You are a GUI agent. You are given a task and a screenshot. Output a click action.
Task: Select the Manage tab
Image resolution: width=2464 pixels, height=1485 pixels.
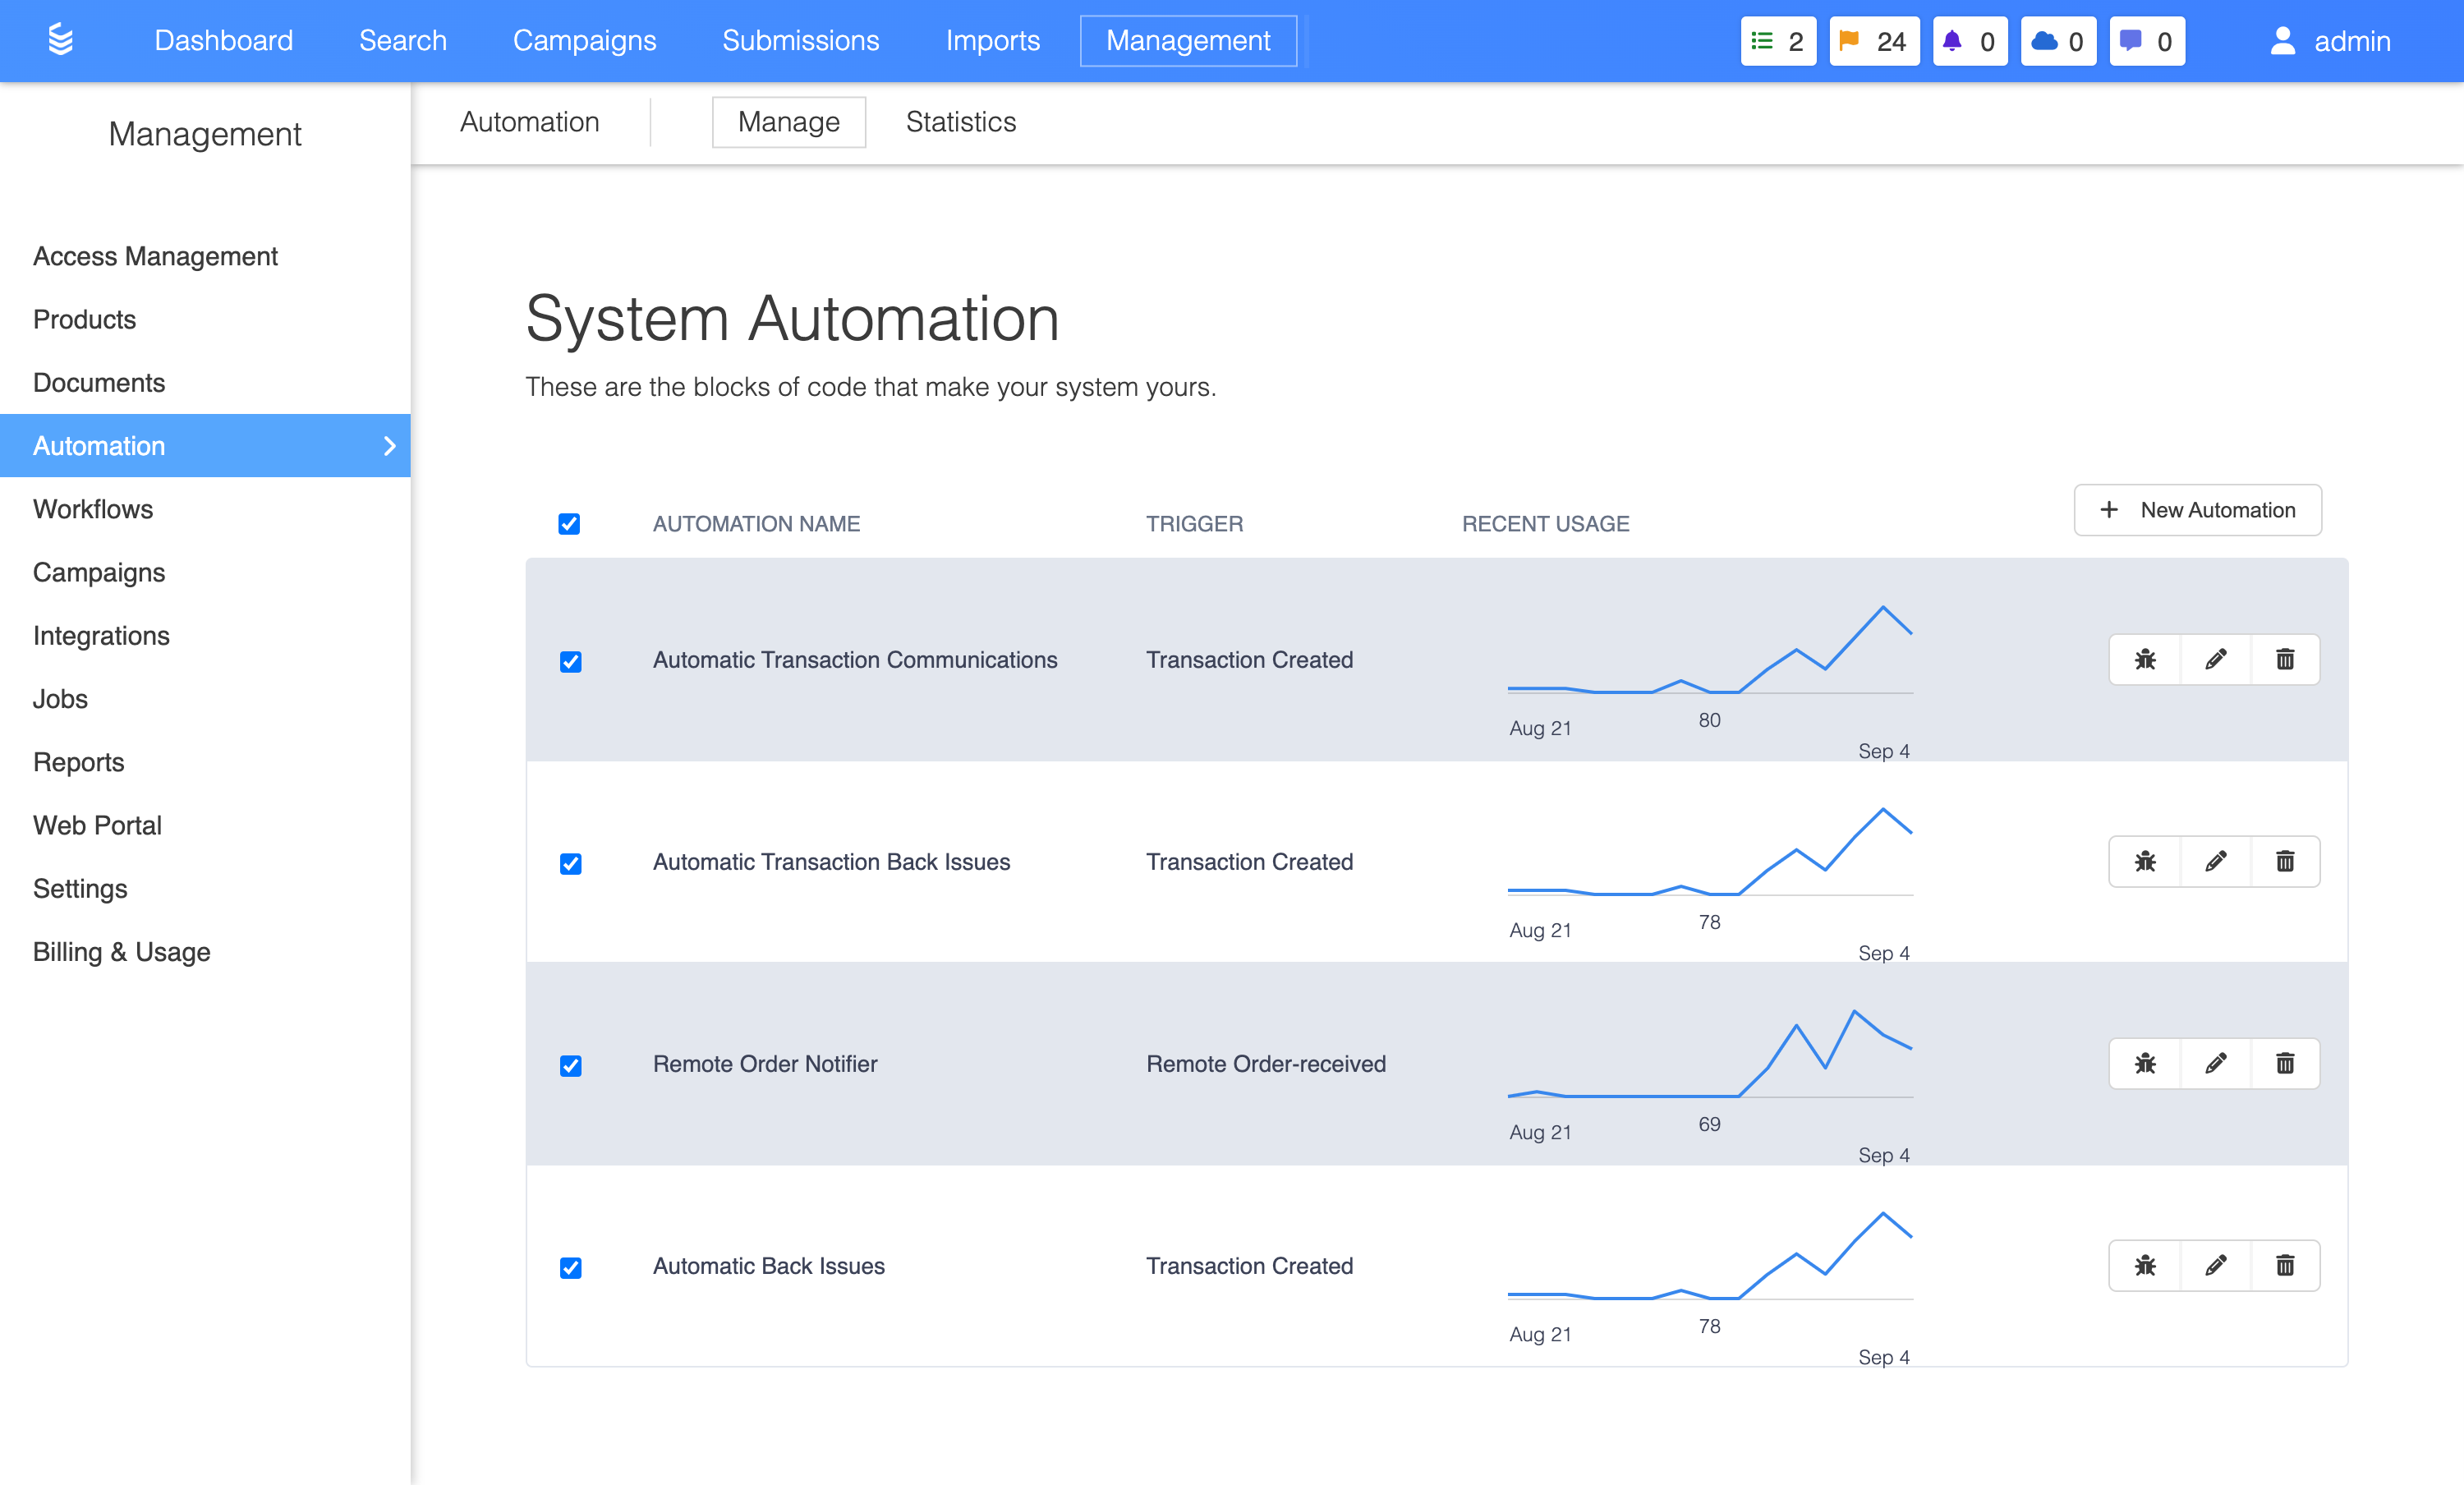(789, 122)
